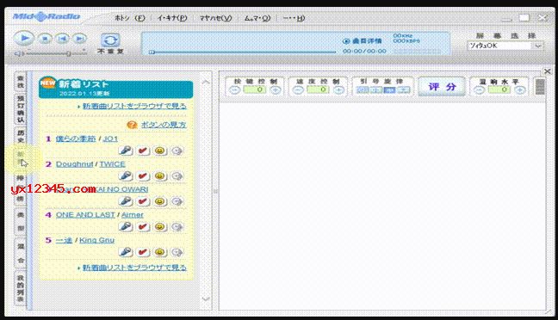Increase 按键控制 key control with plus
558x320 pixels.
[x=275, y=90]
